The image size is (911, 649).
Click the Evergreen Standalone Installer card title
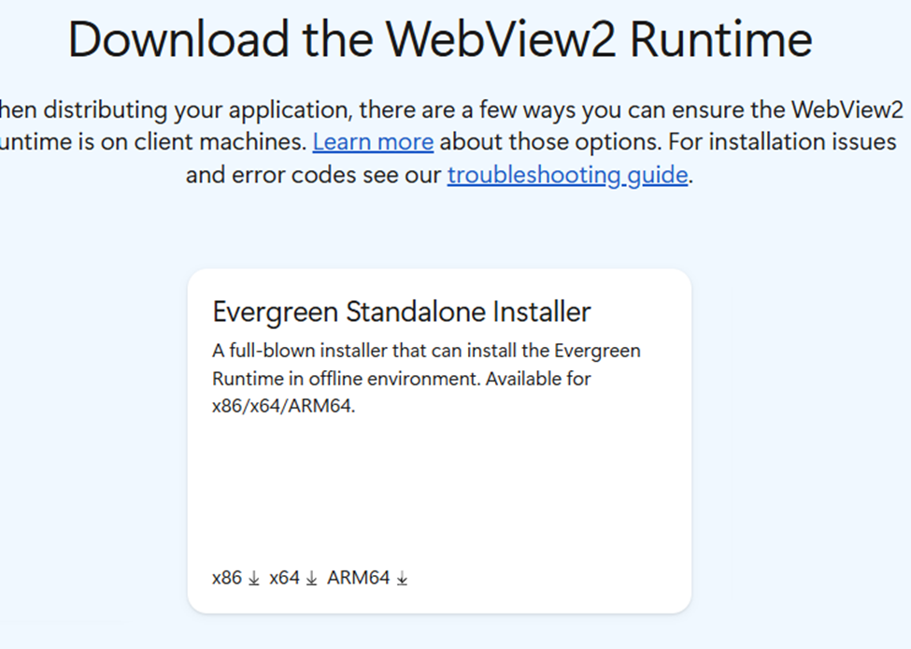(402, 311)
